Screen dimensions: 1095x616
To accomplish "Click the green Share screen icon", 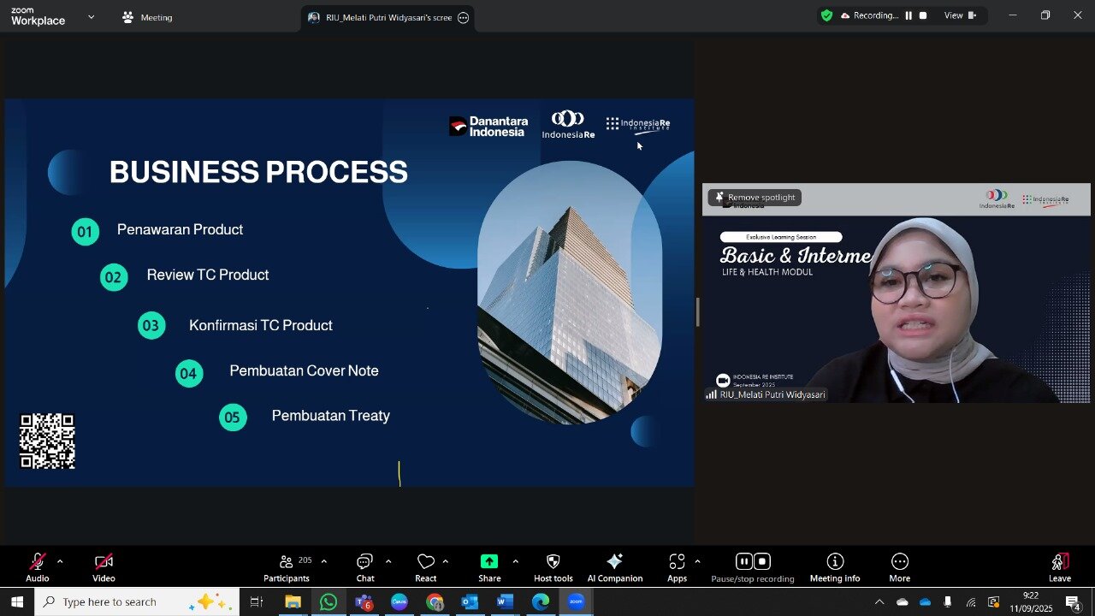I will 489,561.
